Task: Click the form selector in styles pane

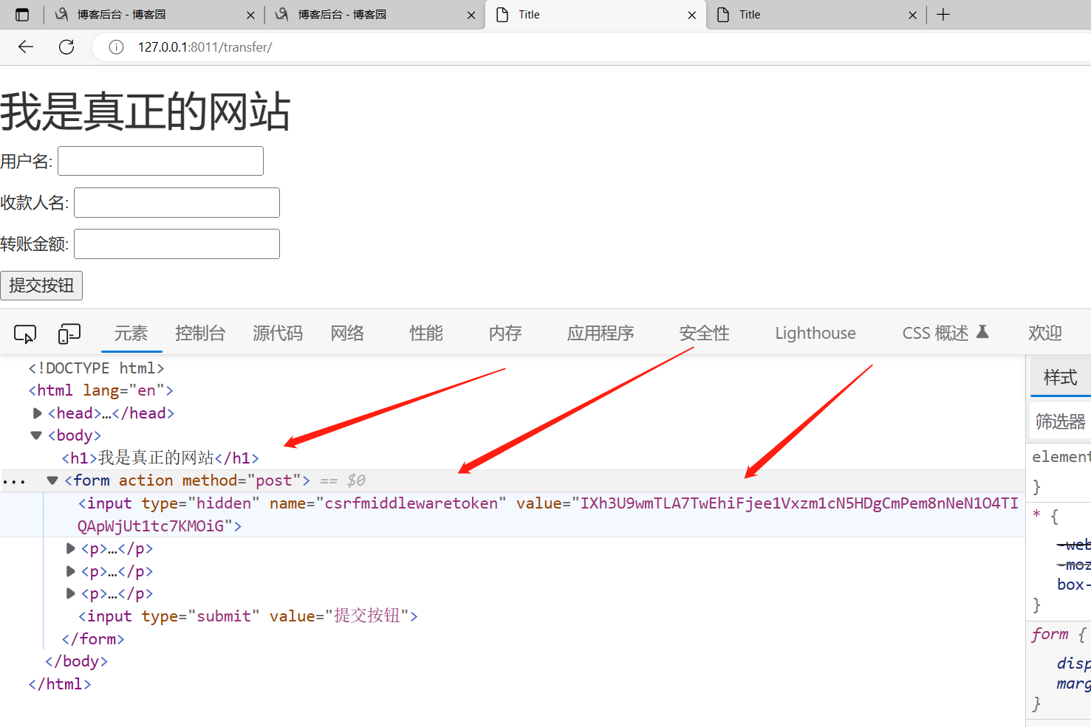Action: coord(1050,634)
